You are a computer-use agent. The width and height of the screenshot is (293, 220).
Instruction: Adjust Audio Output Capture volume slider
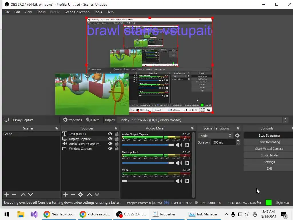[x=148, y=145]
